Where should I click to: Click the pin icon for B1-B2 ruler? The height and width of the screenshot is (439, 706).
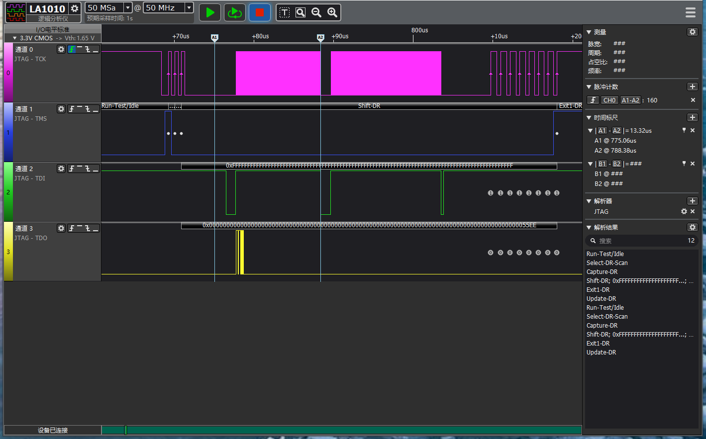tap(684, 164)
